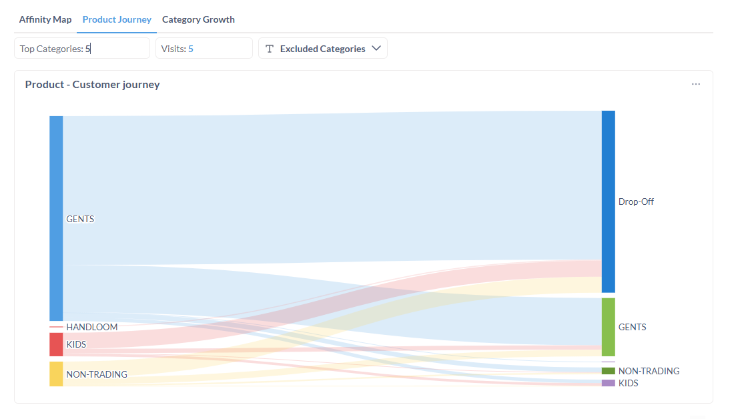The image size is (734, 419).
Task: Click the Top Categories input field
Action: click(x=82, y=49)
